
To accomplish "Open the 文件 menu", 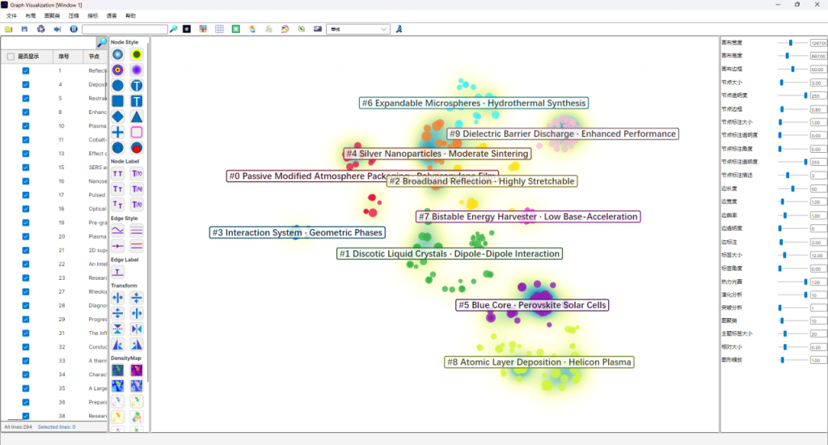I will click(11, 15).
